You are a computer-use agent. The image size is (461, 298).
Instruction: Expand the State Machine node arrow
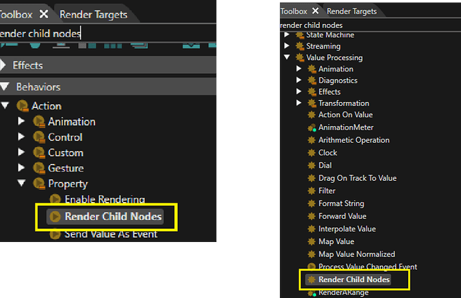point(287,35)
